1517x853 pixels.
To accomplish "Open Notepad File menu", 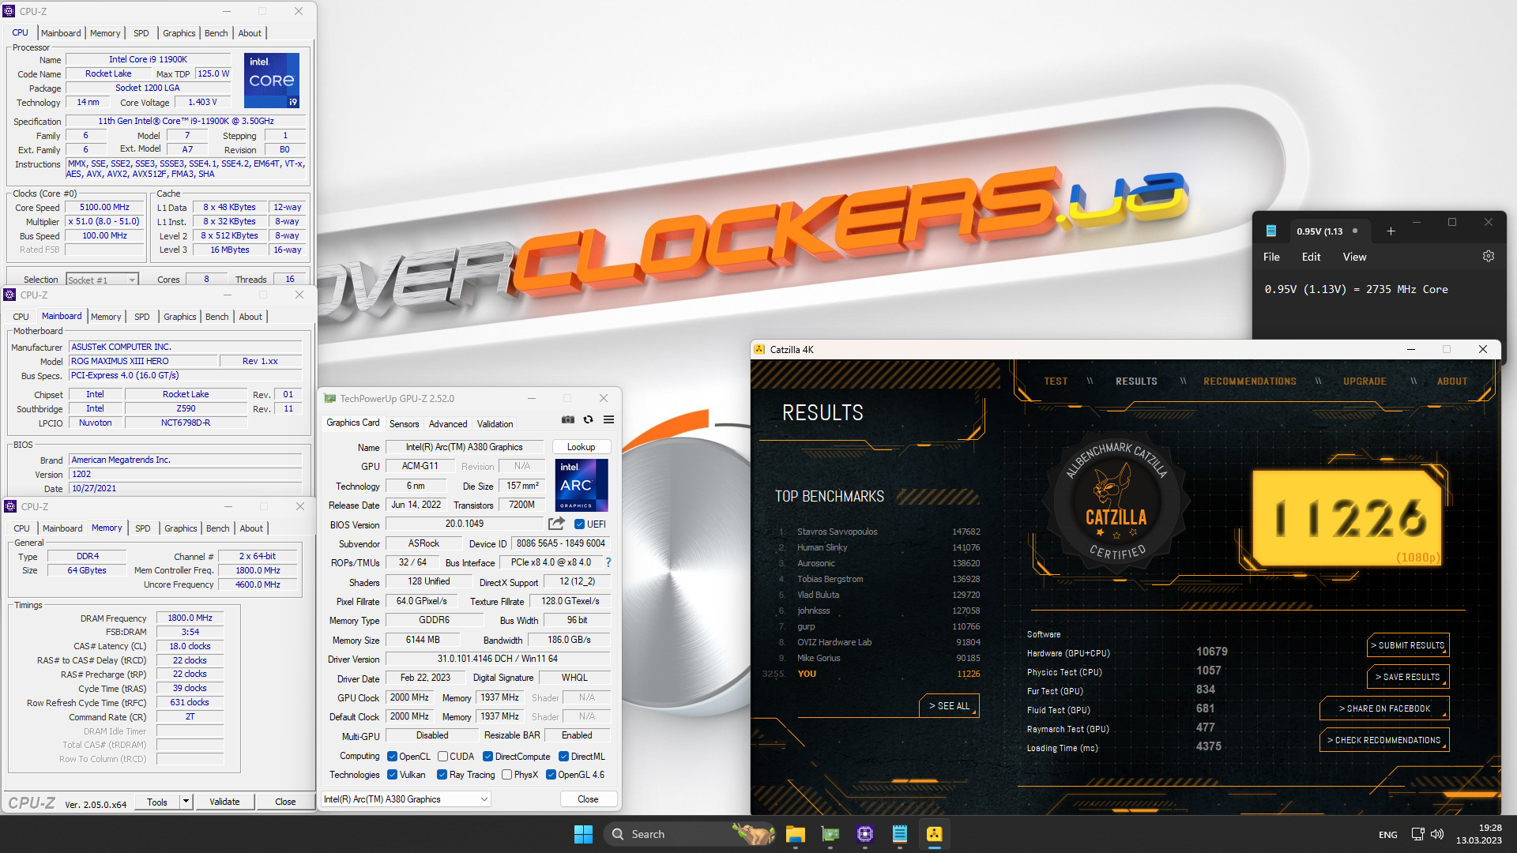I will (x=1271, y=257).
